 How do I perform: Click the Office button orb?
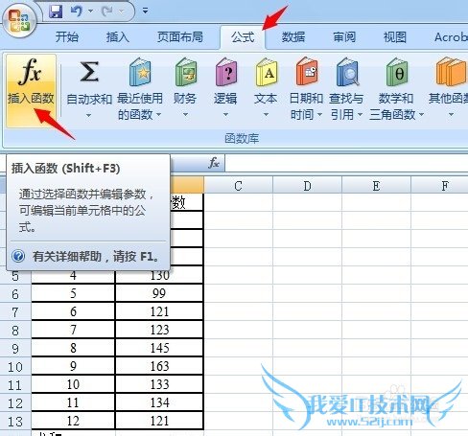[20, 21]
